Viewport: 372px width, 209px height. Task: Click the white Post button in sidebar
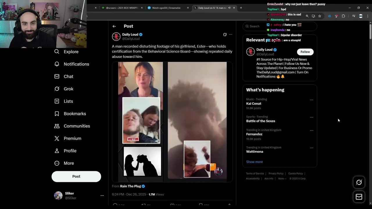click(76, 176)
